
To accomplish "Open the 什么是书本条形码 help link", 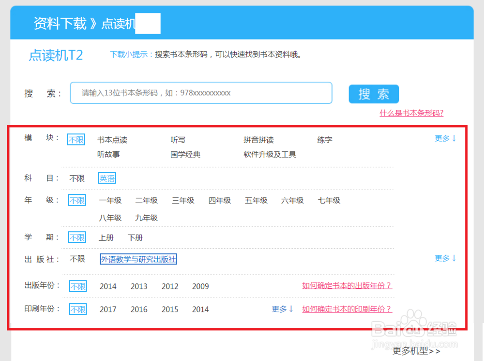I will coord(411,113).
